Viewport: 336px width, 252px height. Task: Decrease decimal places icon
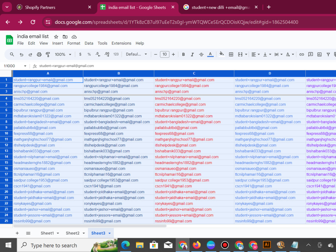tap(98, 54)
